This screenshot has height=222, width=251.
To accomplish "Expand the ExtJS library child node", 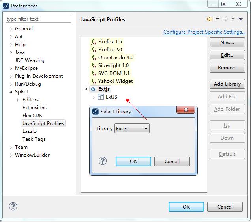I will (94, 97).
